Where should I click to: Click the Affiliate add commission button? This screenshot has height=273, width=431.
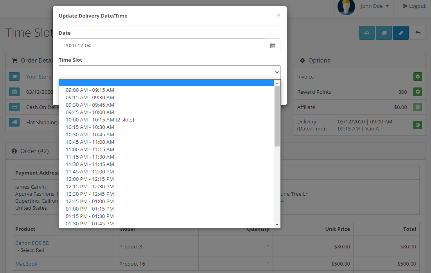click(x=418, y=107)
